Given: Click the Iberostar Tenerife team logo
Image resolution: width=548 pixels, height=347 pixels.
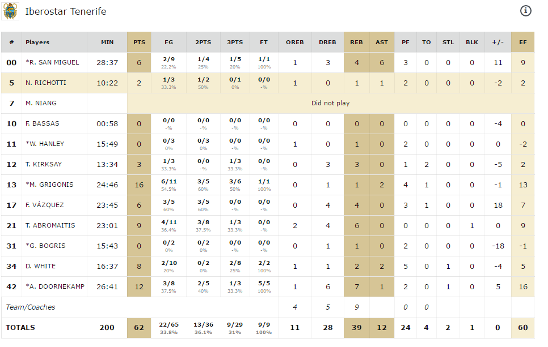Looking at the screenshot, I should pyautogui.click(x=10, y=11).
